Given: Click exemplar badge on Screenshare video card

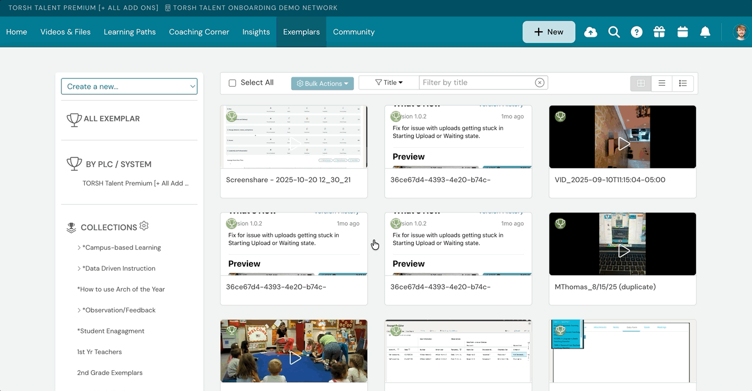Looking at the screenshot, I should tap(231, 116).
